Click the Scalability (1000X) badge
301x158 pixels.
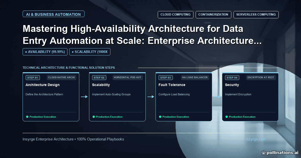(x=90, y=52)
